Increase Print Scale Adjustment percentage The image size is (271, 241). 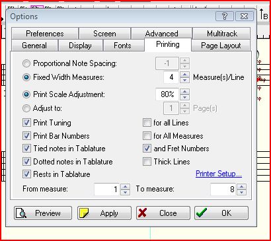(184, 91)
